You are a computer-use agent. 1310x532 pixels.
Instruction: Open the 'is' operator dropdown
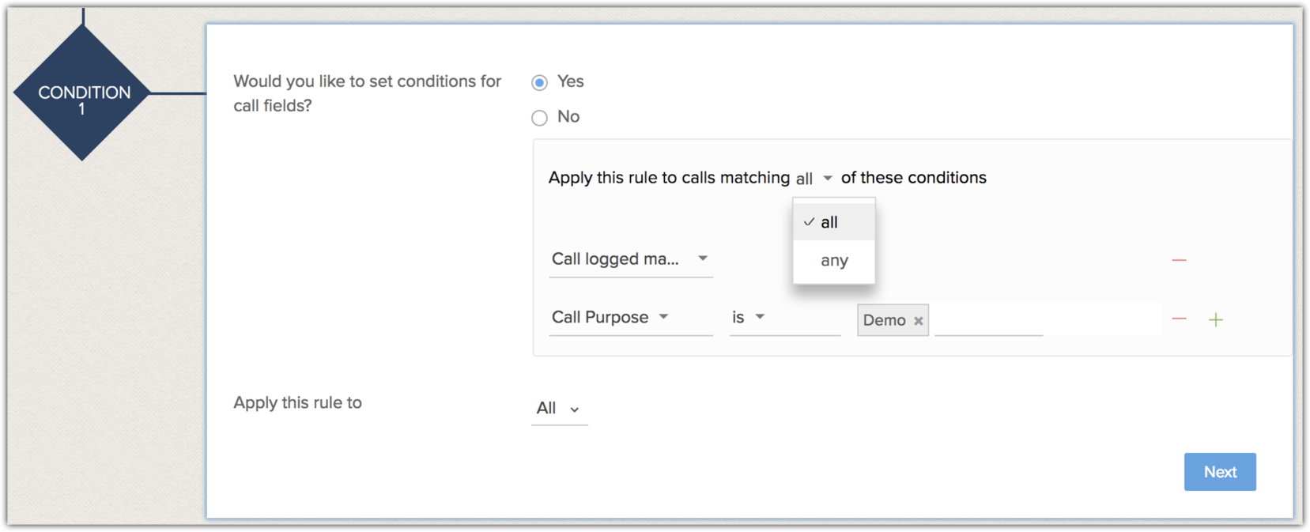[x=759, y=317]
